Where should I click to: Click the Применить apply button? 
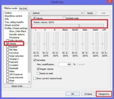click(x=104, y=94)
